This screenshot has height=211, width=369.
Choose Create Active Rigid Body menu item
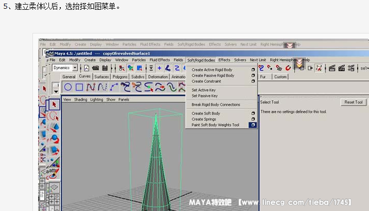(212, 69)
